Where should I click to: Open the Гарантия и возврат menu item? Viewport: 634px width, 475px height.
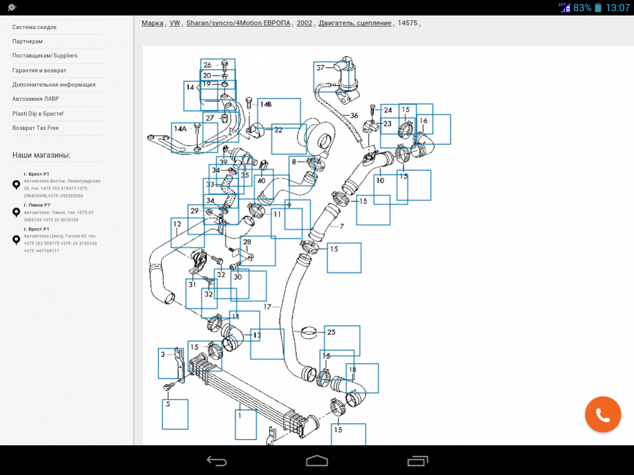pyautogui.click(x=39, y=71)
